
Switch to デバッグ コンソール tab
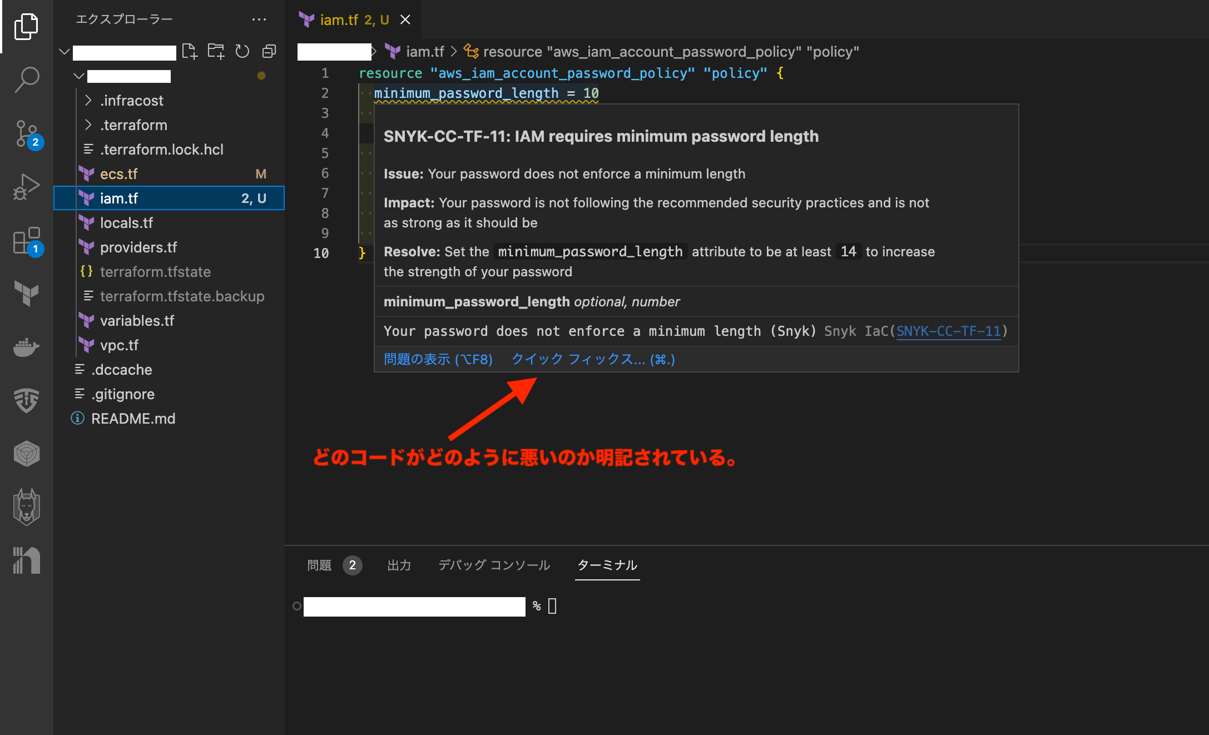coord(494,565)
